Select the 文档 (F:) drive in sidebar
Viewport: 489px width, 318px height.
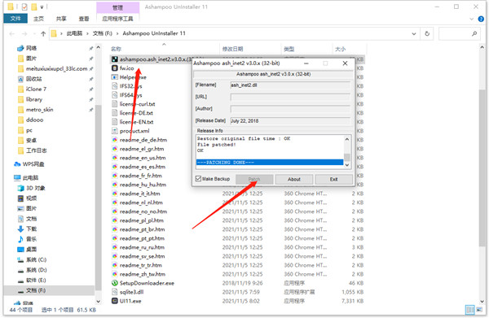pos(49,290)
